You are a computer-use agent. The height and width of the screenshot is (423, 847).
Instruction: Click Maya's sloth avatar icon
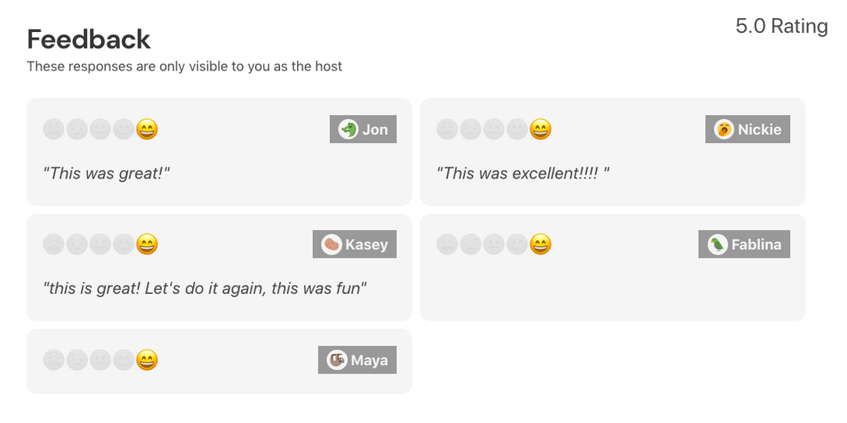pyautogui.click(x=336, y=360)
